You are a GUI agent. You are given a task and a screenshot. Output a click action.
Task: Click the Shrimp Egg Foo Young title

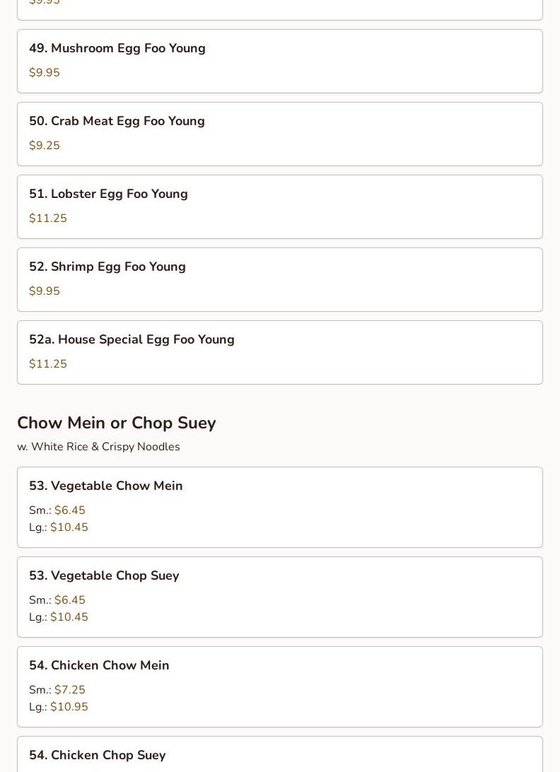click(x=107, y=267)
